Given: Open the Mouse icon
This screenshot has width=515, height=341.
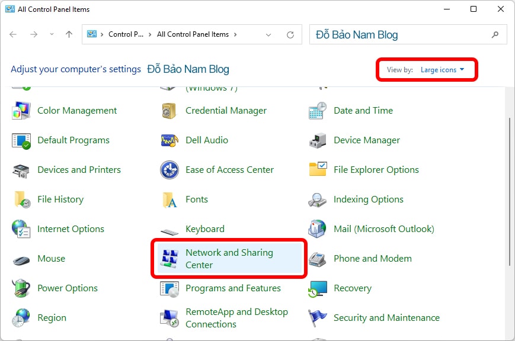Looking at the screenshot, I should click(x=21, y=260).
